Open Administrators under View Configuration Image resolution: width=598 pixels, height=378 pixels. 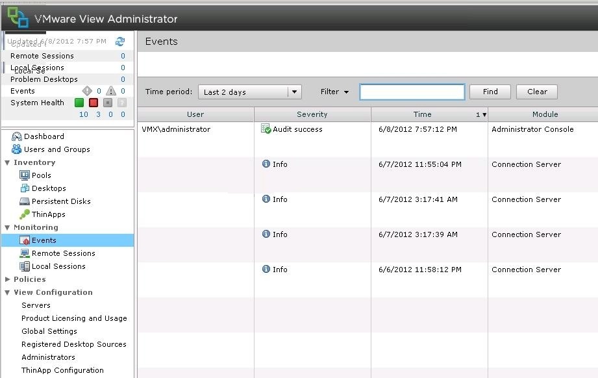[x=48, y=357]
